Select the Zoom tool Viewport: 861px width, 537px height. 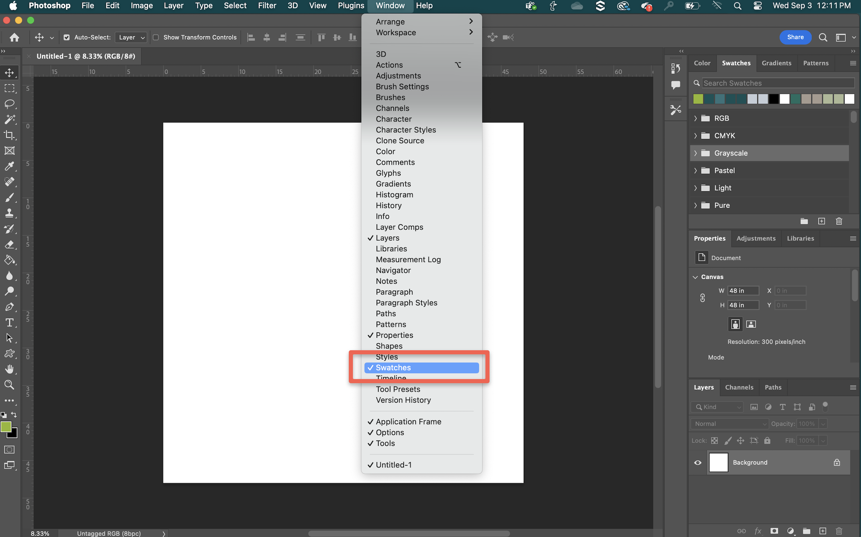pyautogui.click(x=10, y=385)
